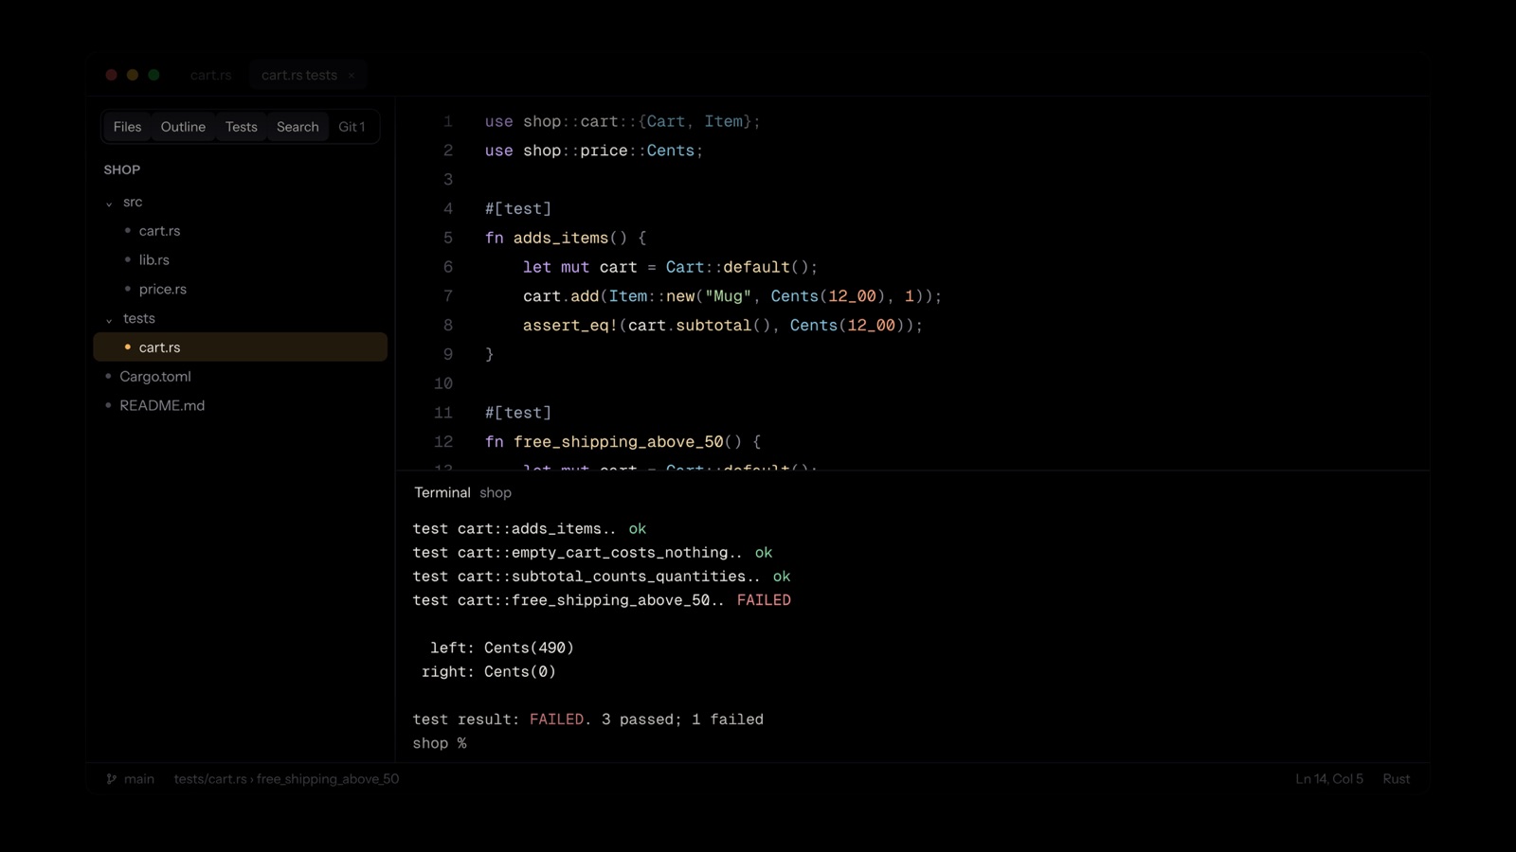This screenshot has width=1516, height=852.
Task: Click the main branch name
Action: tap(138, 779)
